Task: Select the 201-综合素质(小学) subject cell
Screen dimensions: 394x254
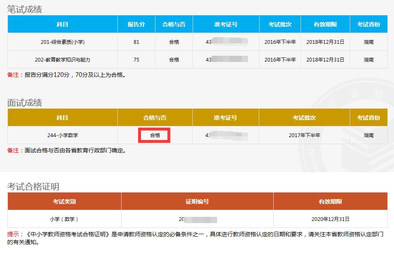Action: point(62,42)
